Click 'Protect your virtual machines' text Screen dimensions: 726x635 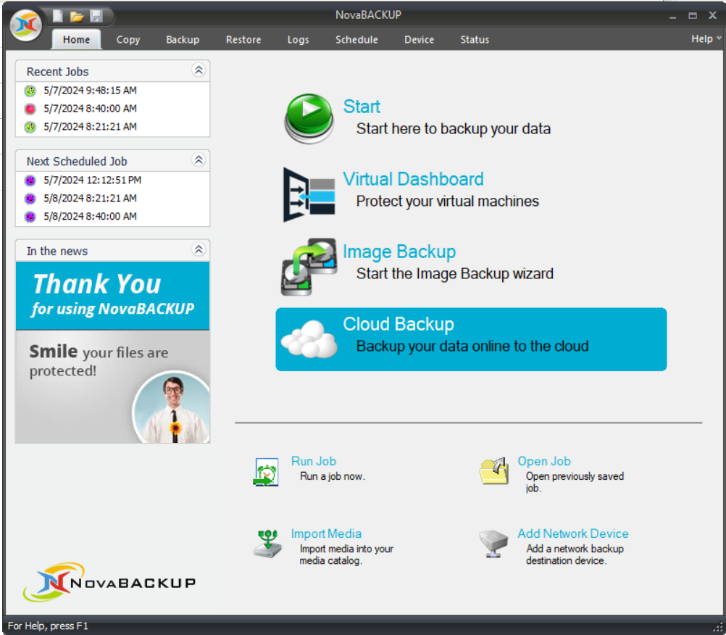tap(447, 202)
